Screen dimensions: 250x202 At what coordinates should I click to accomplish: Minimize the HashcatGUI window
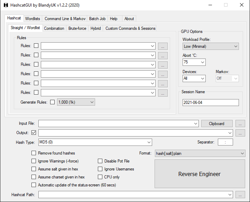tap(210, 5)
